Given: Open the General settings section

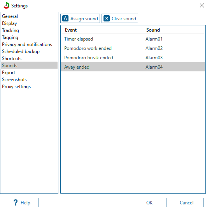Looking at the screenshot, I should tap(10, 16).
